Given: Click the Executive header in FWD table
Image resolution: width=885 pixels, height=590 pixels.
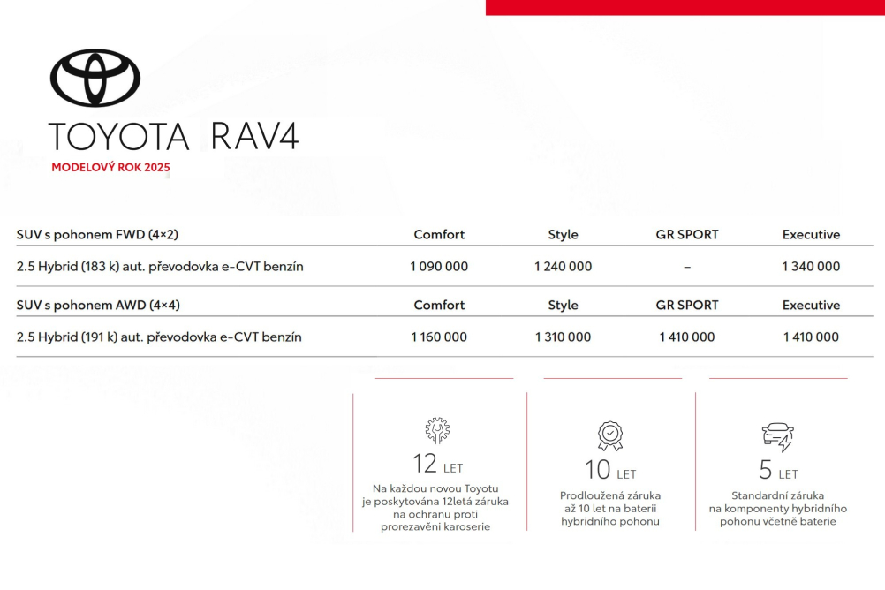Looking at the screenshot, I should pos(811,235).
